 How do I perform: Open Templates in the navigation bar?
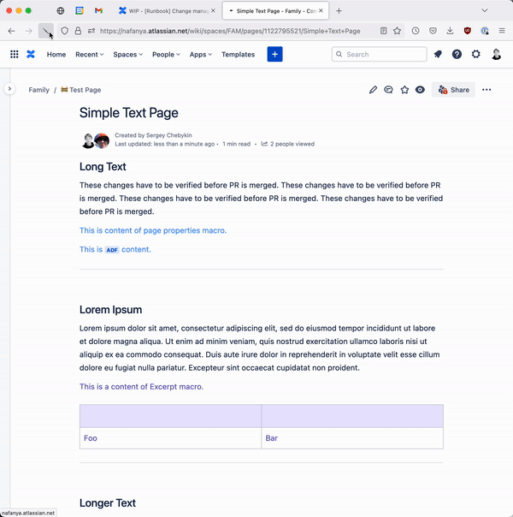[238, 55]
